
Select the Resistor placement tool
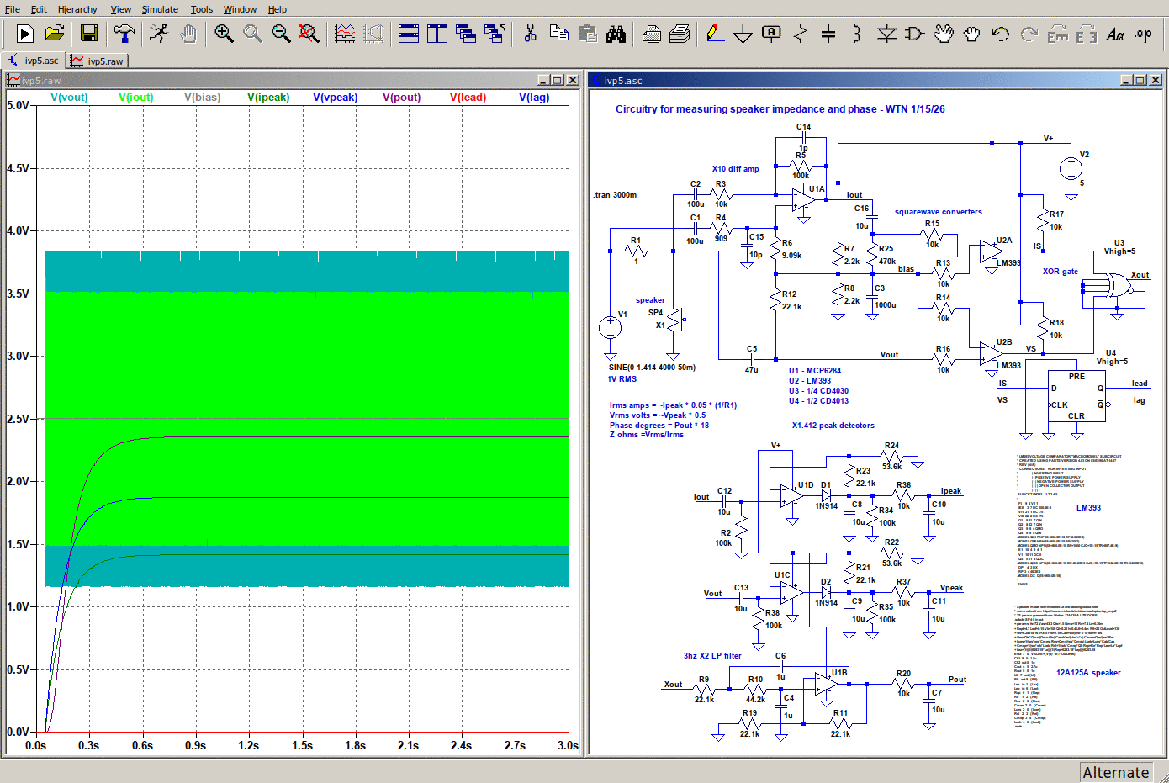pyautogui.click(x=800, y=34)
